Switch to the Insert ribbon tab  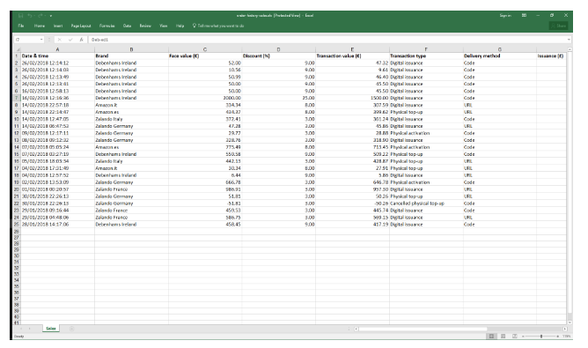point(58,26)
